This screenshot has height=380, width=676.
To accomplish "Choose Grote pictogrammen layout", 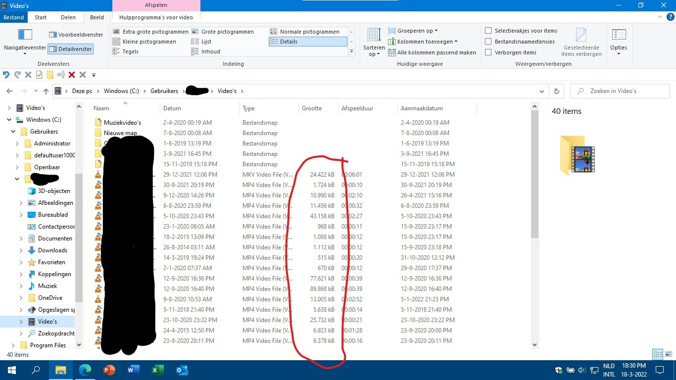I will 223,32.
